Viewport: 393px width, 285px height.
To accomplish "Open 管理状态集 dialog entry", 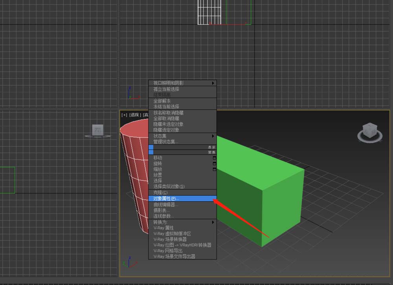I will coord(182,142).
